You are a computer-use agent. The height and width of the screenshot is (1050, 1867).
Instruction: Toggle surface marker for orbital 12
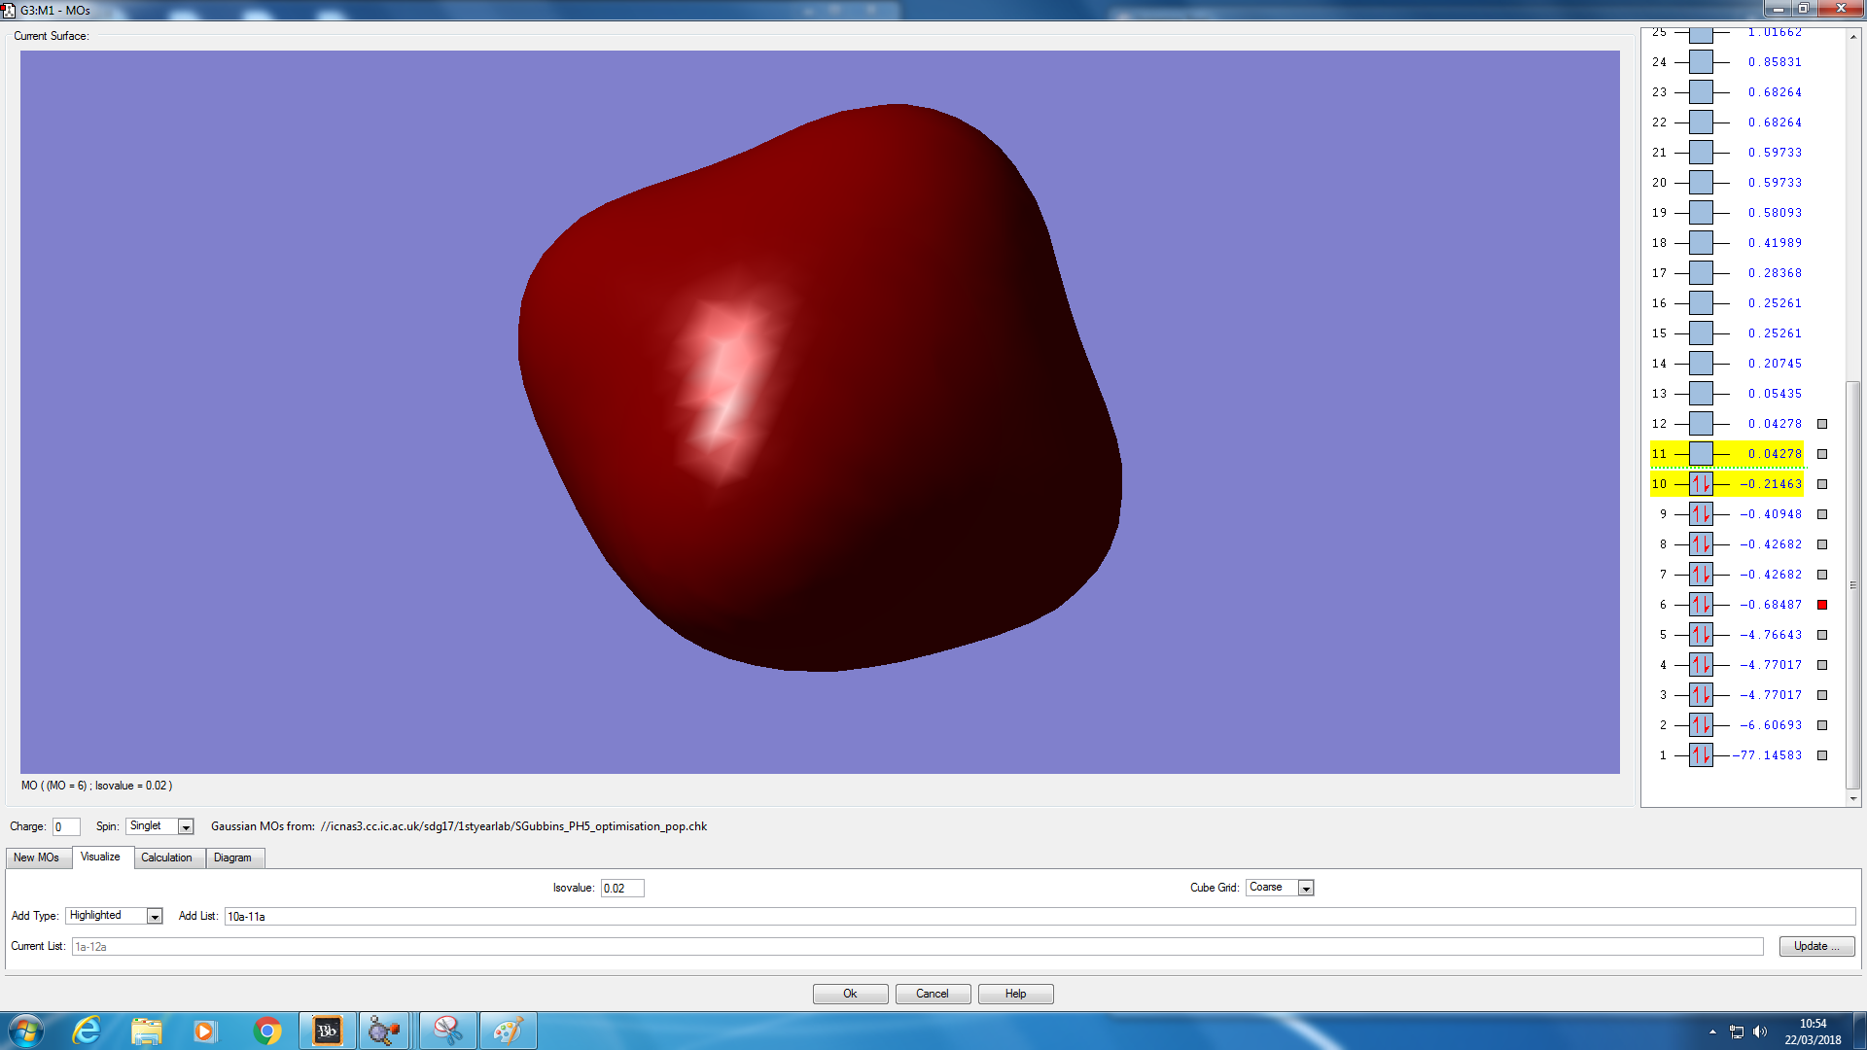coord(1822,424)
